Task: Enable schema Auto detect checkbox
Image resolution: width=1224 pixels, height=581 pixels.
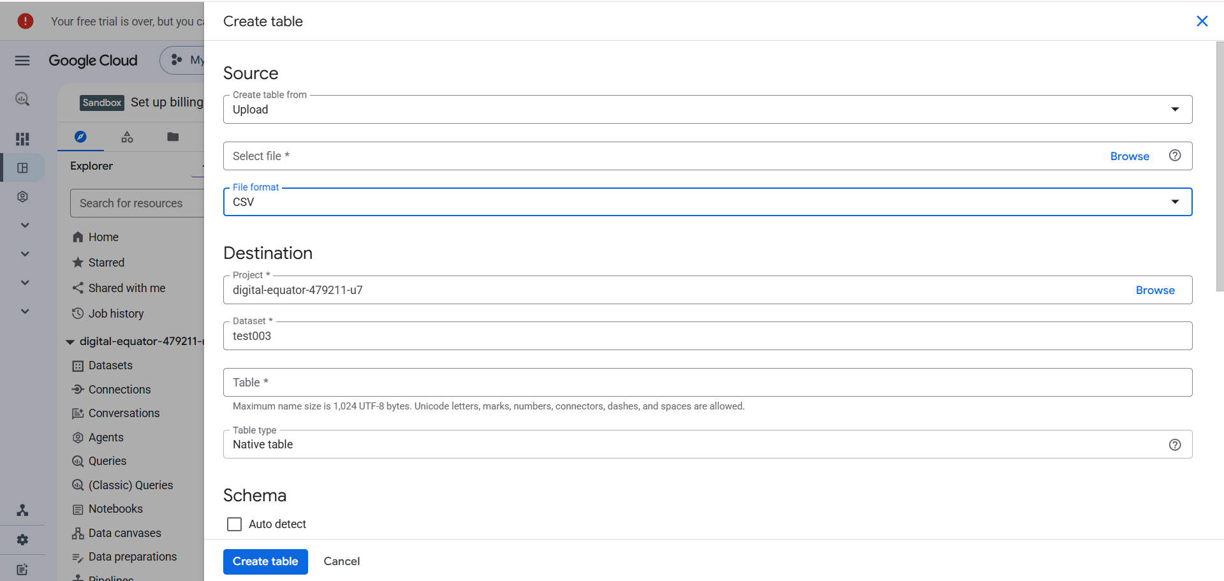Action: point(235,524)
